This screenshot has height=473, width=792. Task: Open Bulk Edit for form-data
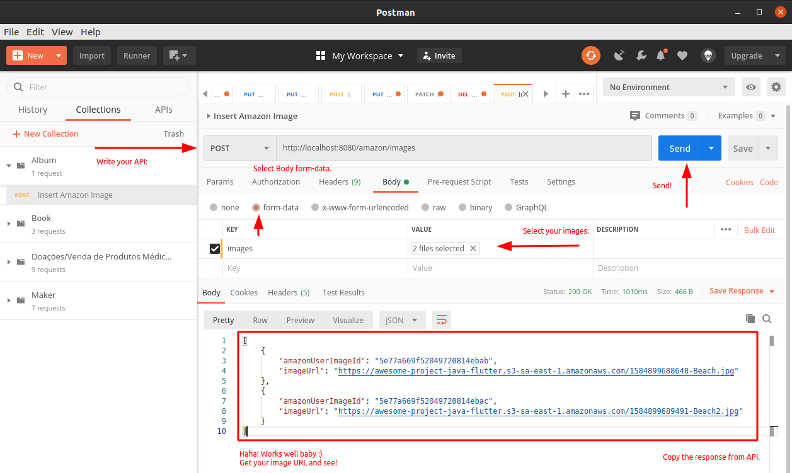[759, 230]
